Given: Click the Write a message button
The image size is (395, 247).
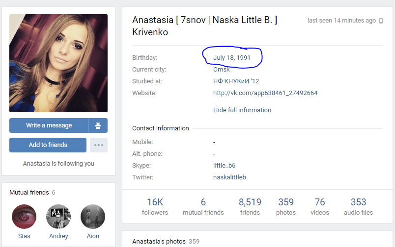Looking at the screenshot, I should pos(49,125).
